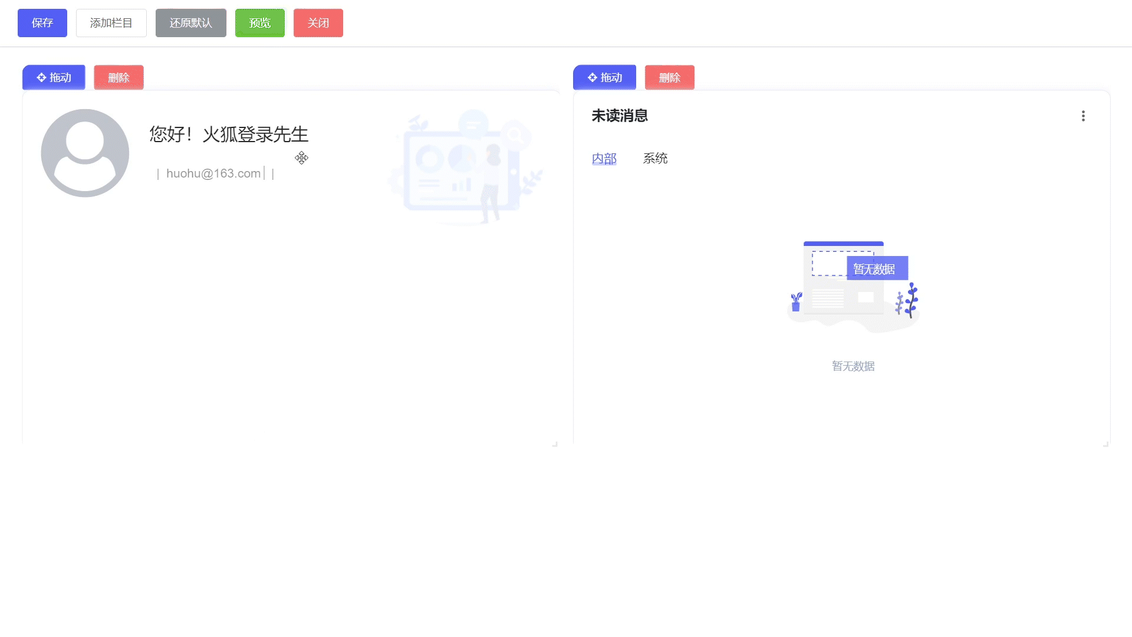Click the Save (保存) button
Image resolution: width=1132 pixels, height=637 pixels.
tap(42, 23)
